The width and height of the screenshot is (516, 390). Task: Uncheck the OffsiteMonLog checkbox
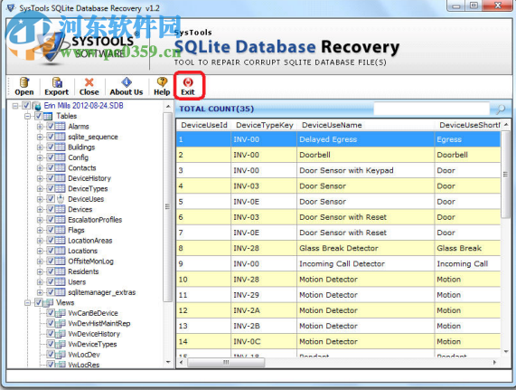pos(51,261)
